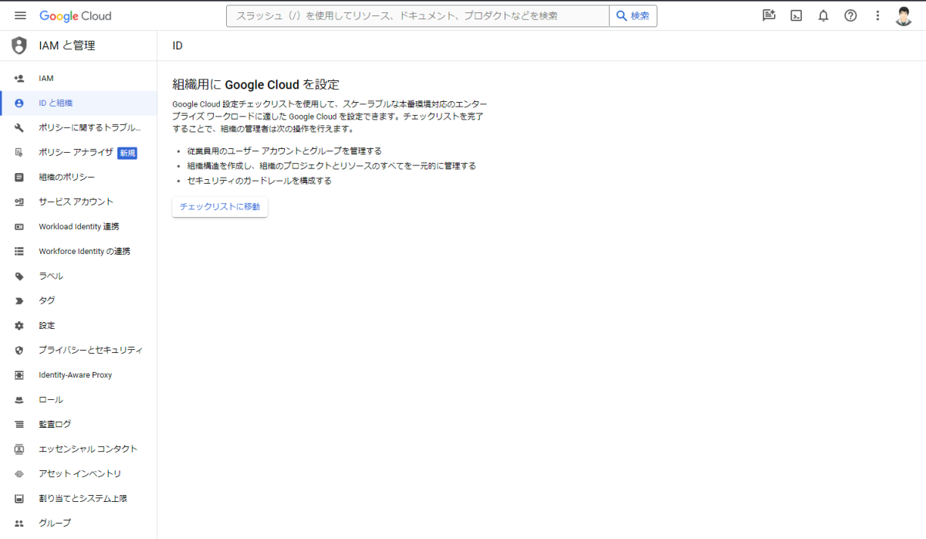Go to ロール page
The height and width of the screenshot is (539, 926).
[x=78, y=399]
